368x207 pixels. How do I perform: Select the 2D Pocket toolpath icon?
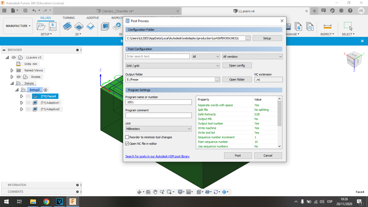click(x=79, y=26)
